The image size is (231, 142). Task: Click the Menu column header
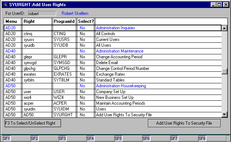pos(13,21)
